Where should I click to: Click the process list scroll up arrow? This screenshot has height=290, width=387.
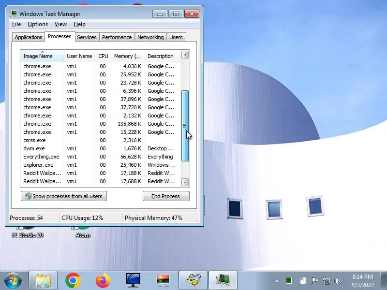[185, 55]
